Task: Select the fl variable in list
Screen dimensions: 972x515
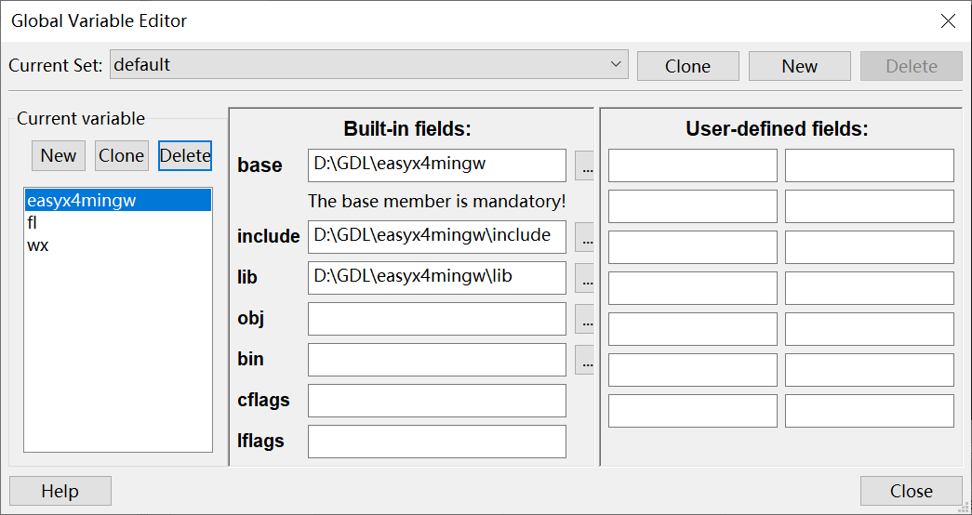Action: pos(33,223)
